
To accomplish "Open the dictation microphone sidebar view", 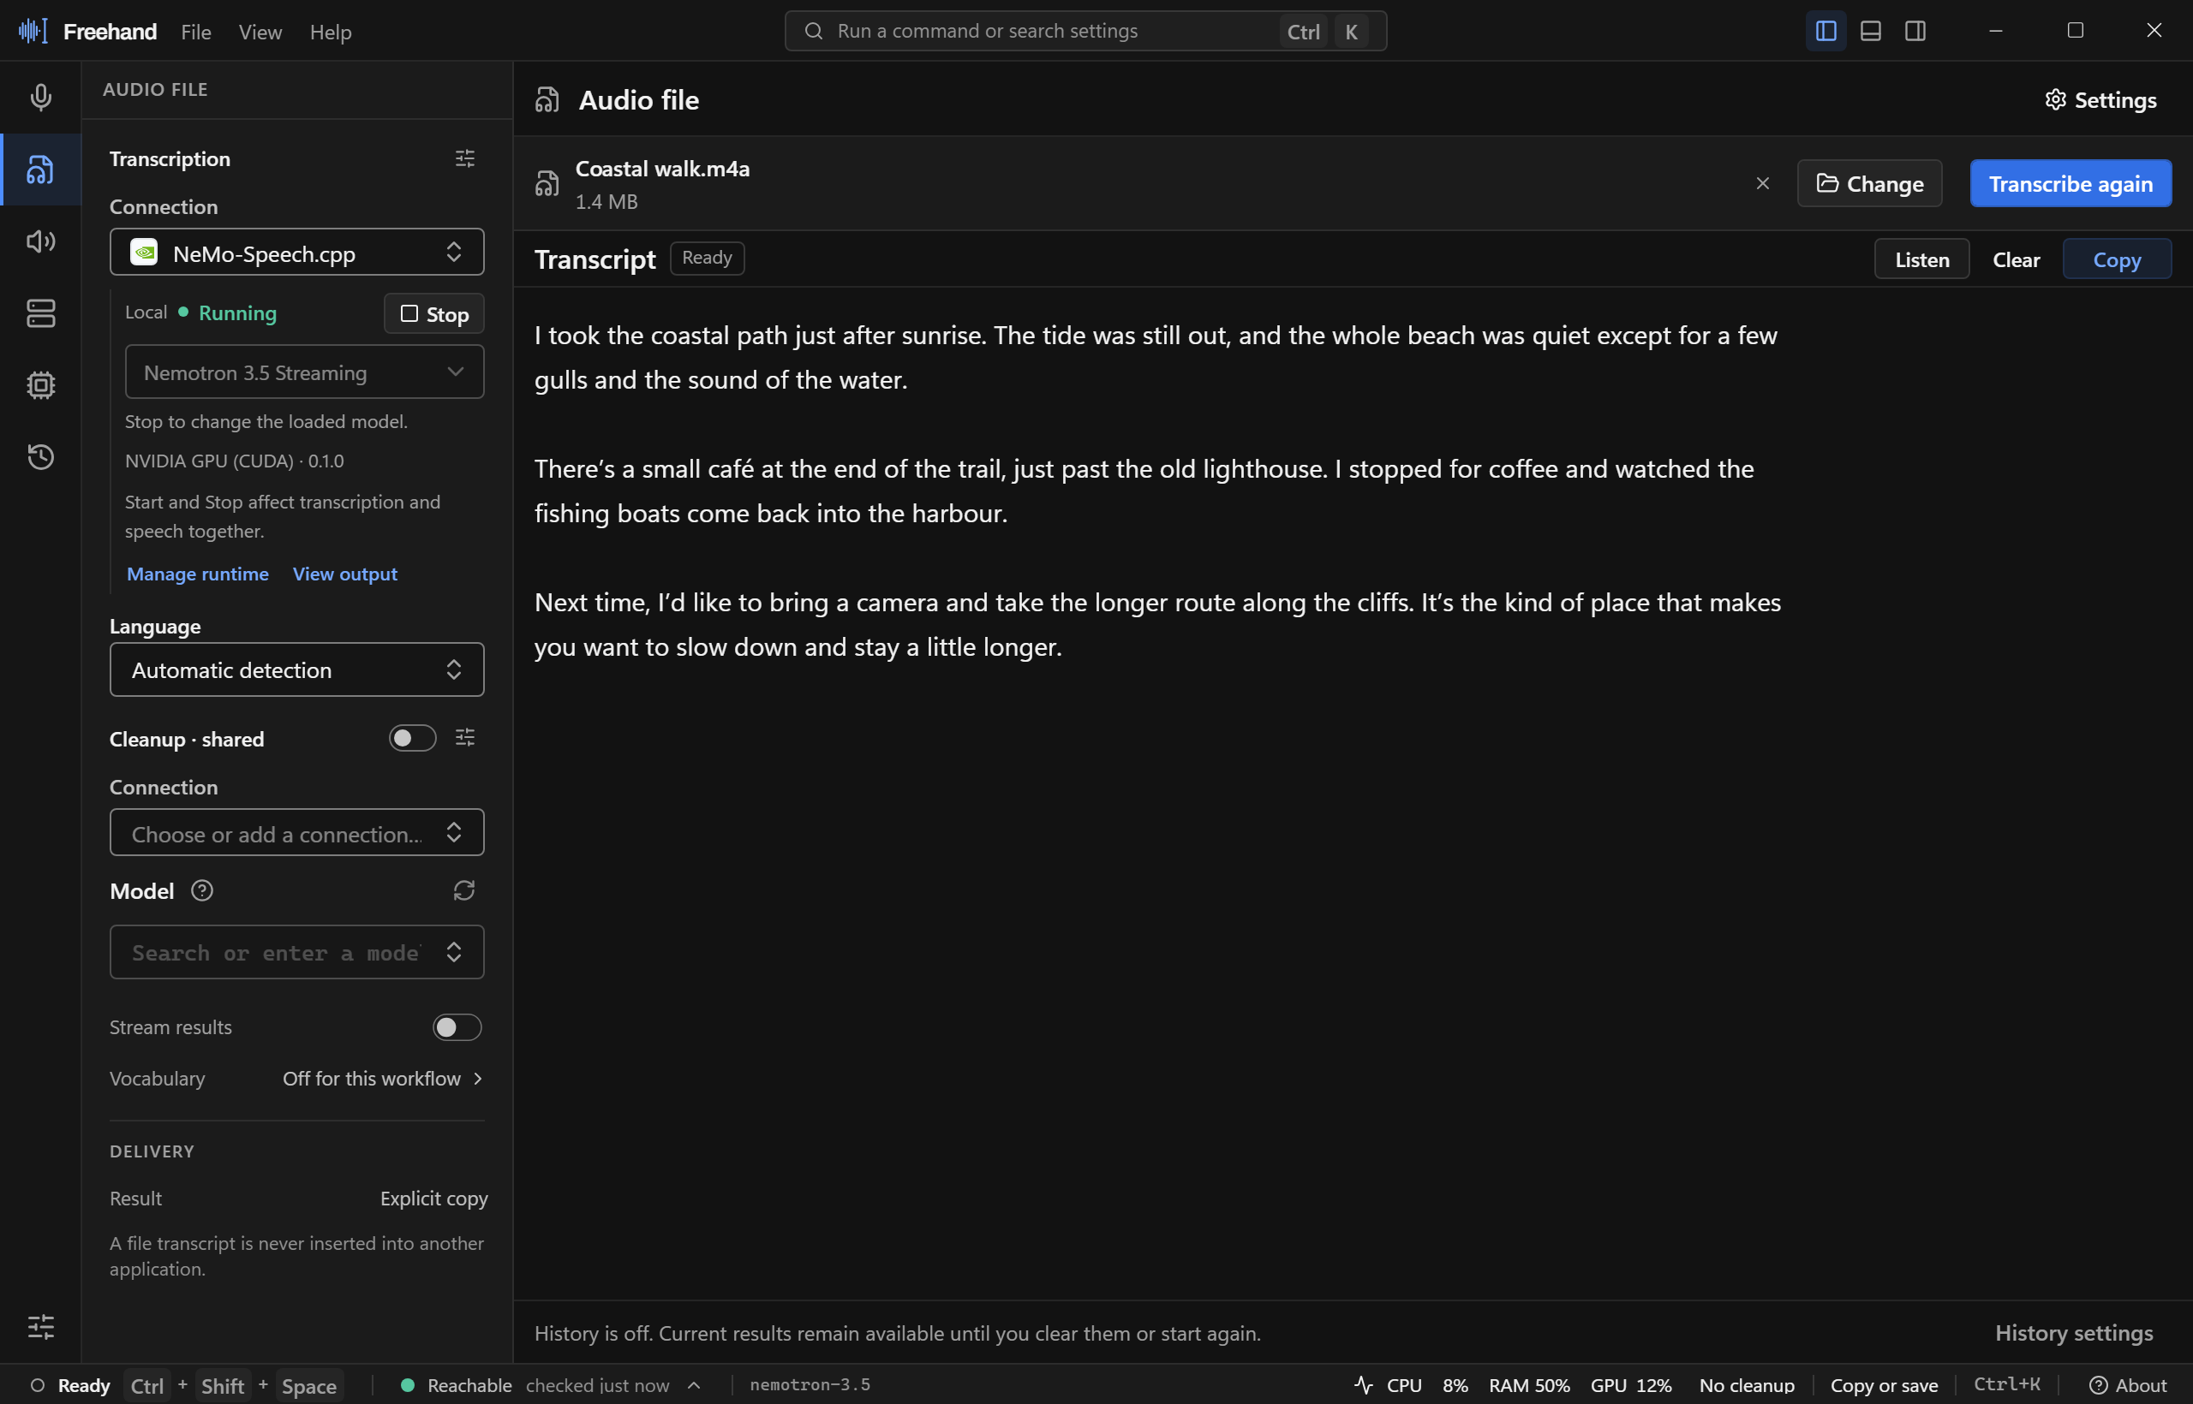I will pos(40,97).
